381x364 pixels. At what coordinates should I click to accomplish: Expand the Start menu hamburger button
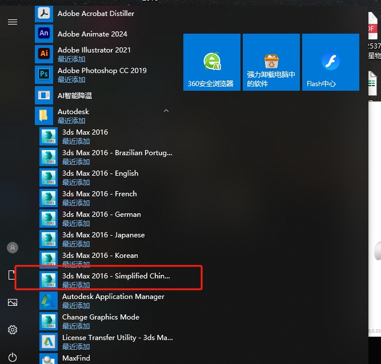tap(13, 22)
